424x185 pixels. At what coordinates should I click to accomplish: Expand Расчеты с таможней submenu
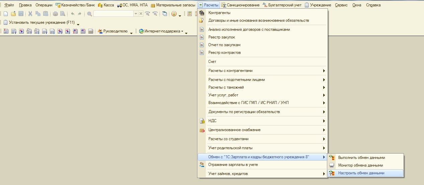(x=263, y=87)
